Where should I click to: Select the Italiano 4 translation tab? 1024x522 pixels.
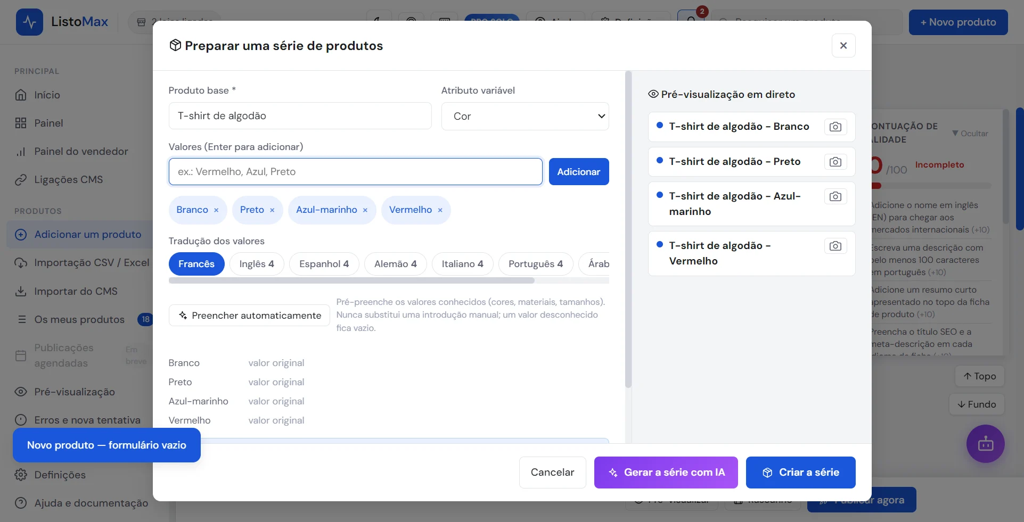(462, 264)
